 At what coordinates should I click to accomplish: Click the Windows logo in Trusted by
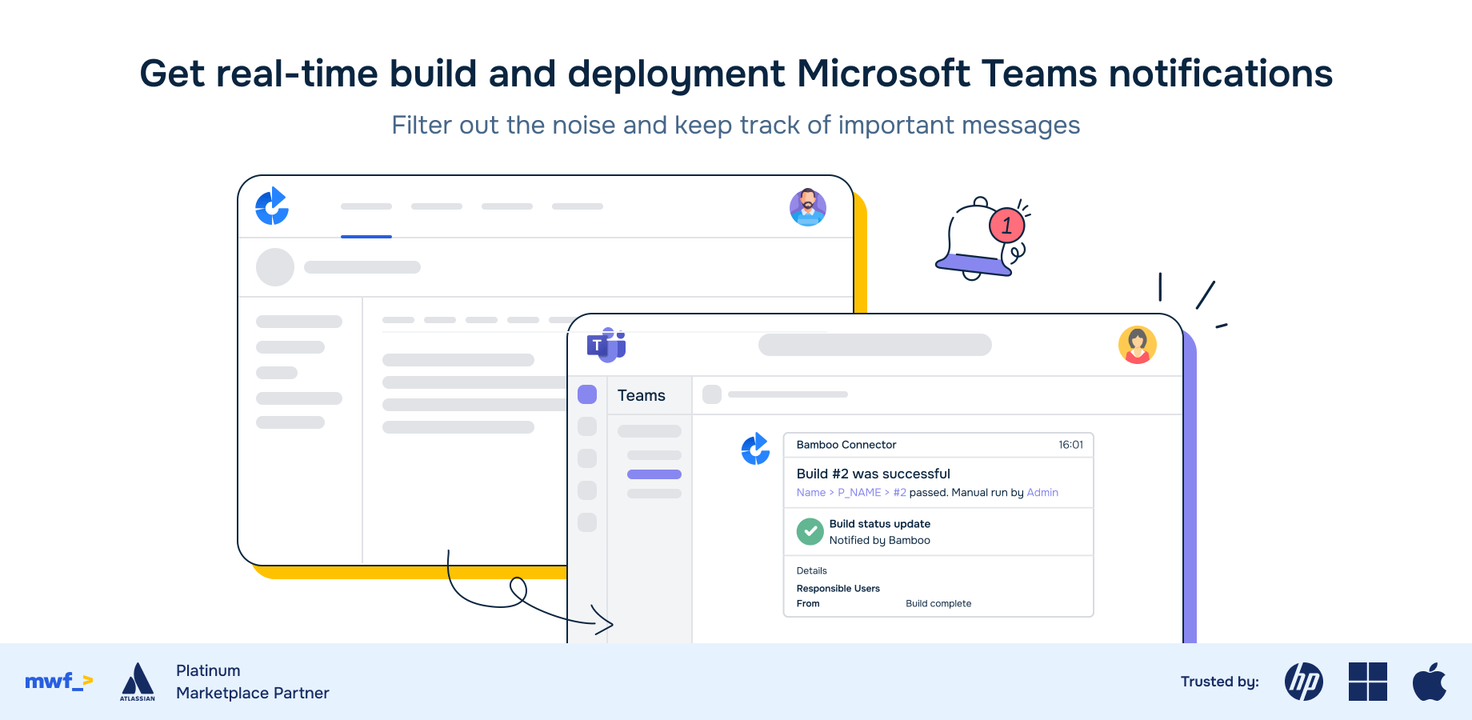tap(1368, 682)
